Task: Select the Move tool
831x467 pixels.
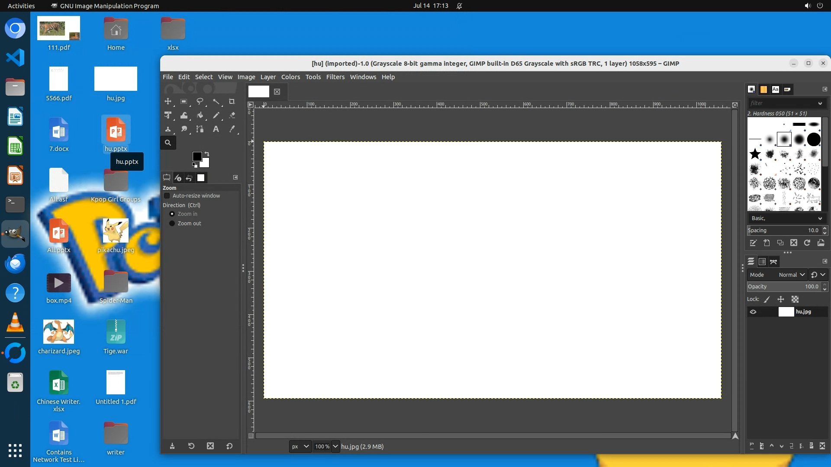Action: coord(167,101)
